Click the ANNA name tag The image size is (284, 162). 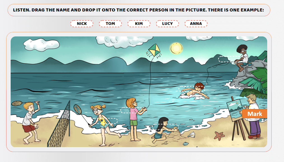[x=196, y=24]
